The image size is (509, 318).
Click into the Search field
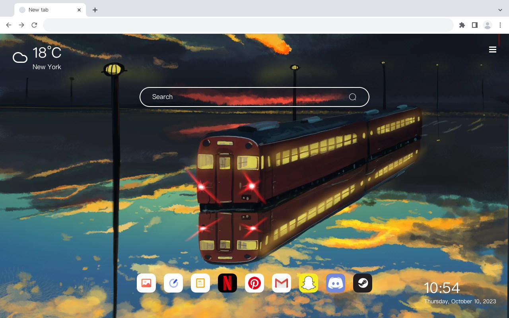254,97
